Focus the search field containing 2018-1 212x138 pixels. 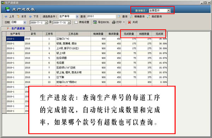point(101,17)
